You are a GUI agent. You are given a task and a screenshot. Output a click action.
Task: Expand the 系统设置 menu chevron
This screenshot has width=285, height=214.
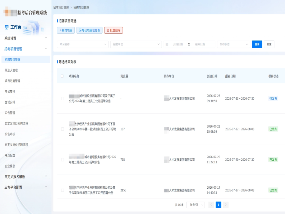(x=46, y=38)
